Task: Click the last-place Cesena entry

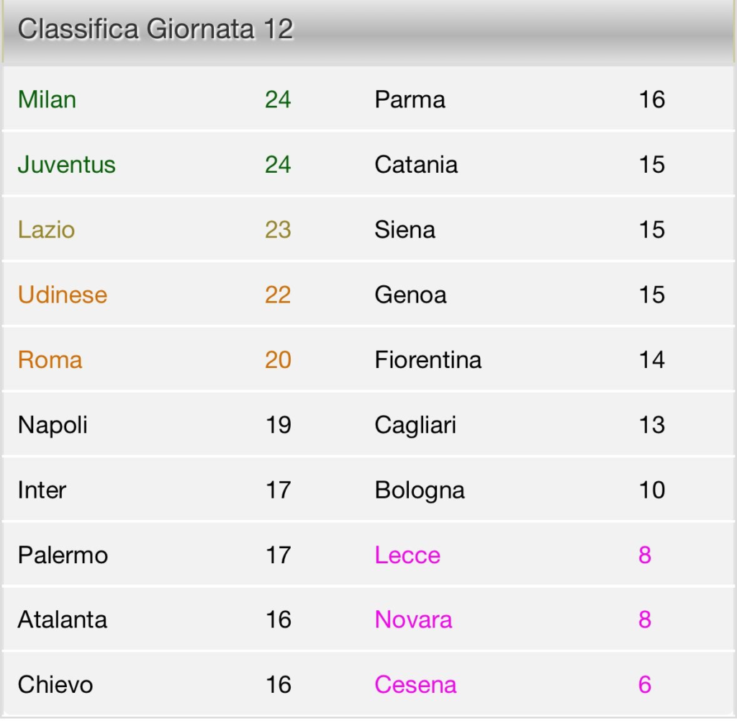Action: [415, 684]
